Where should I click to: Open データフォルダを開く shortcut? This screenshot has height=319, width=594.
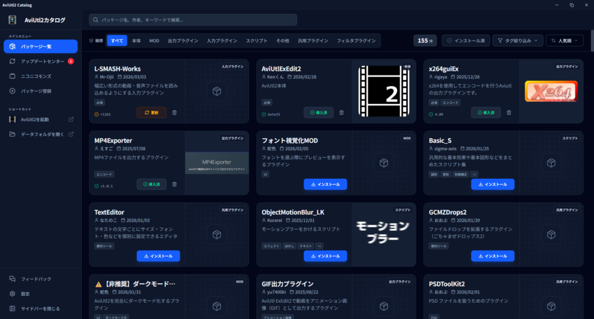click(41, 135)
